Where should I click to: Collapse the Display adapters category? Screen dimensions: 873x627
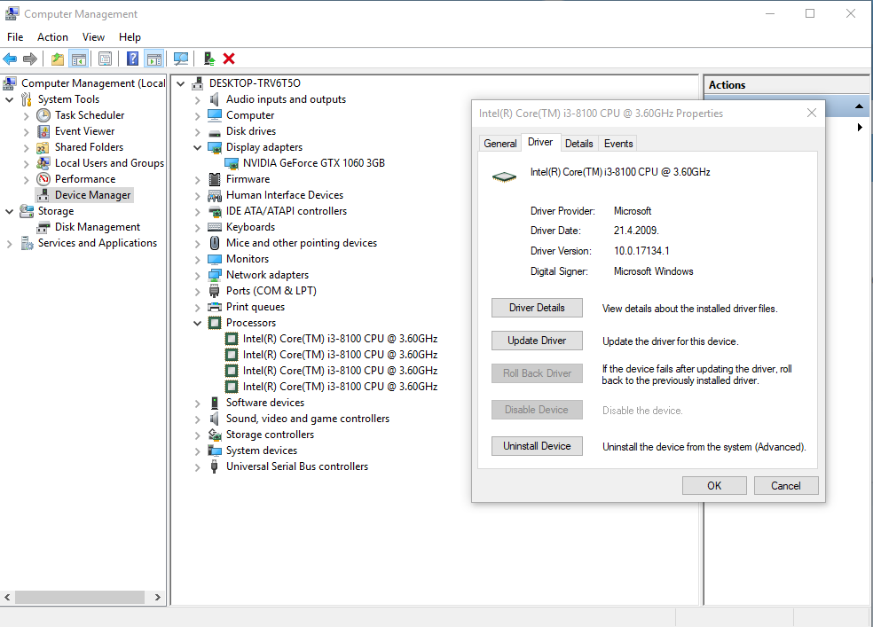[197, 147]
